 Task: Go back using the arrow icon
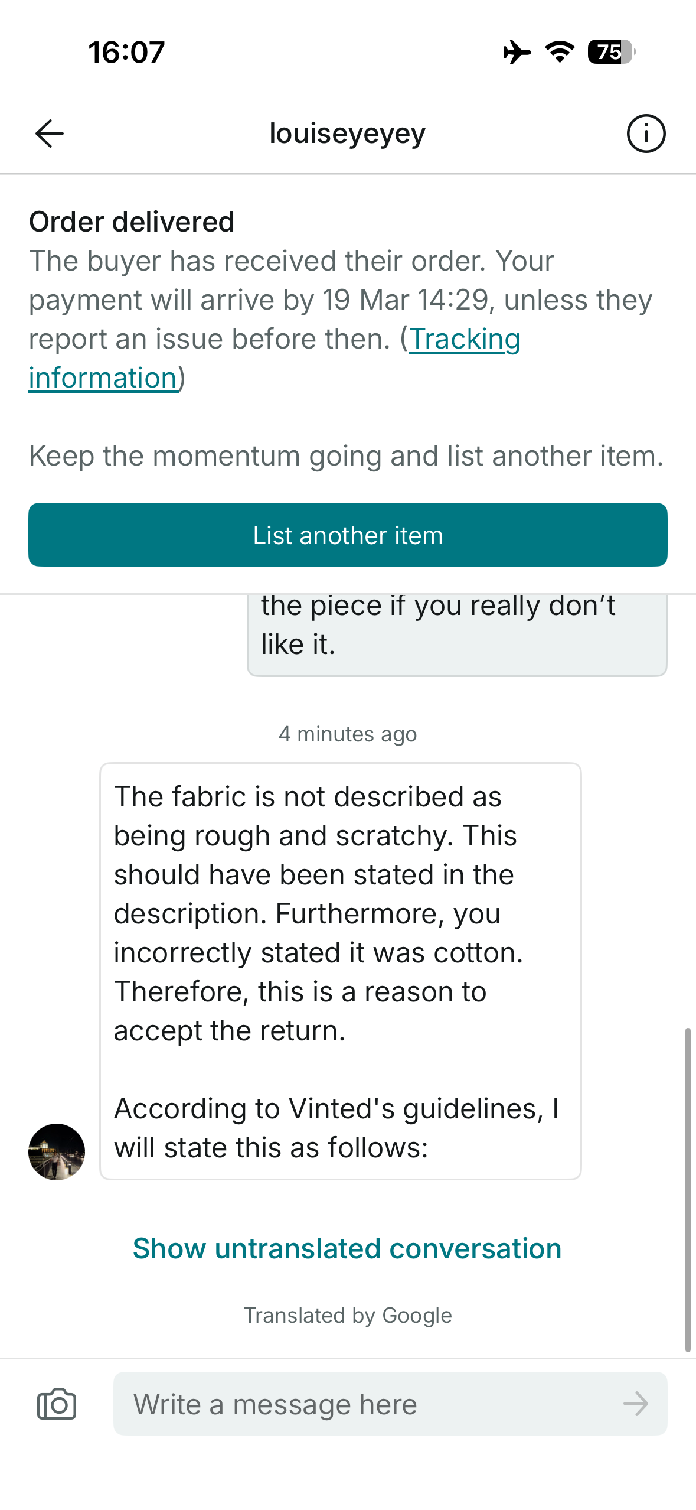pos(50,134)
